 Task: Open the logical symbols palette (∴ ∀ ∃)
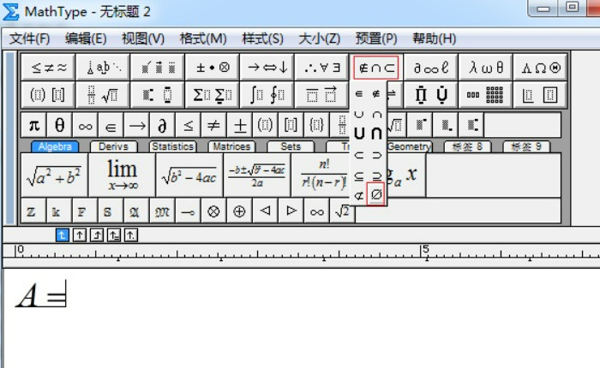[321, 68]
